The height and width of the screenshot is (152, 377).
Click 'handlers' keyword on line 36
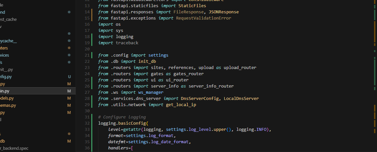click(118, 148)
